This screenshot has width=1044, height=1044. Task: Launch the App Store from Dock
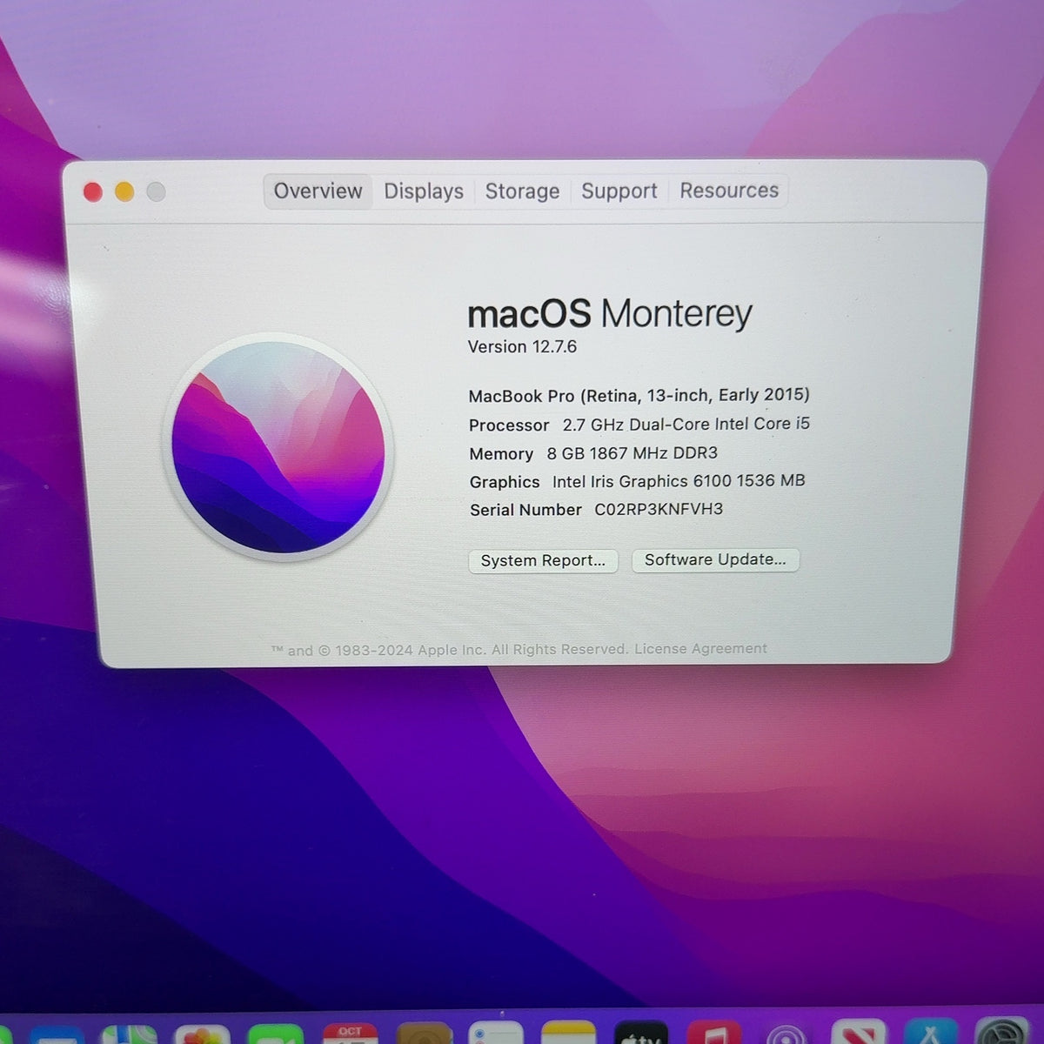930,1034
